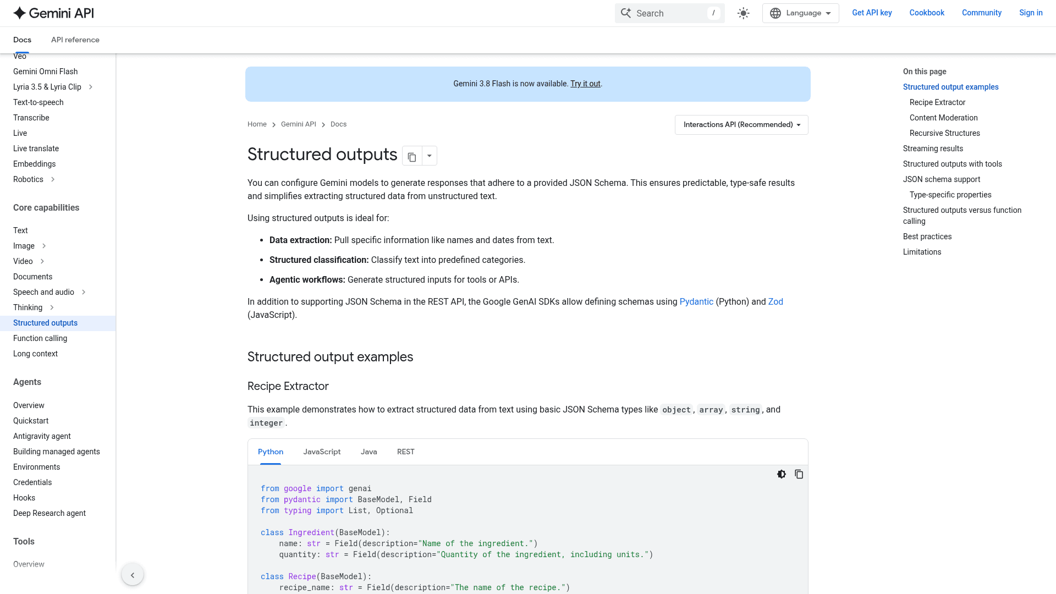Open the Pydantic link
Image resolution: width=1056 pixels, height=594 pixels.
point(696,302)
